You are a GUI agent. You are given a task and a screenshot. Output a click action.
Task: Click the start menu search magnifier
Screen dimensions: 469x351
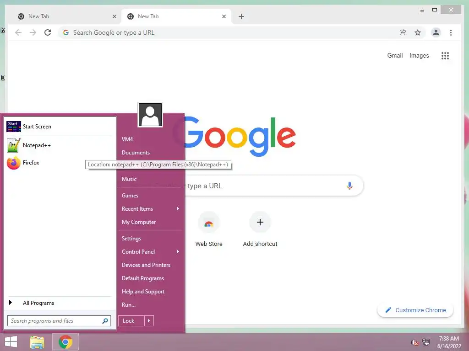coord(105,321)
